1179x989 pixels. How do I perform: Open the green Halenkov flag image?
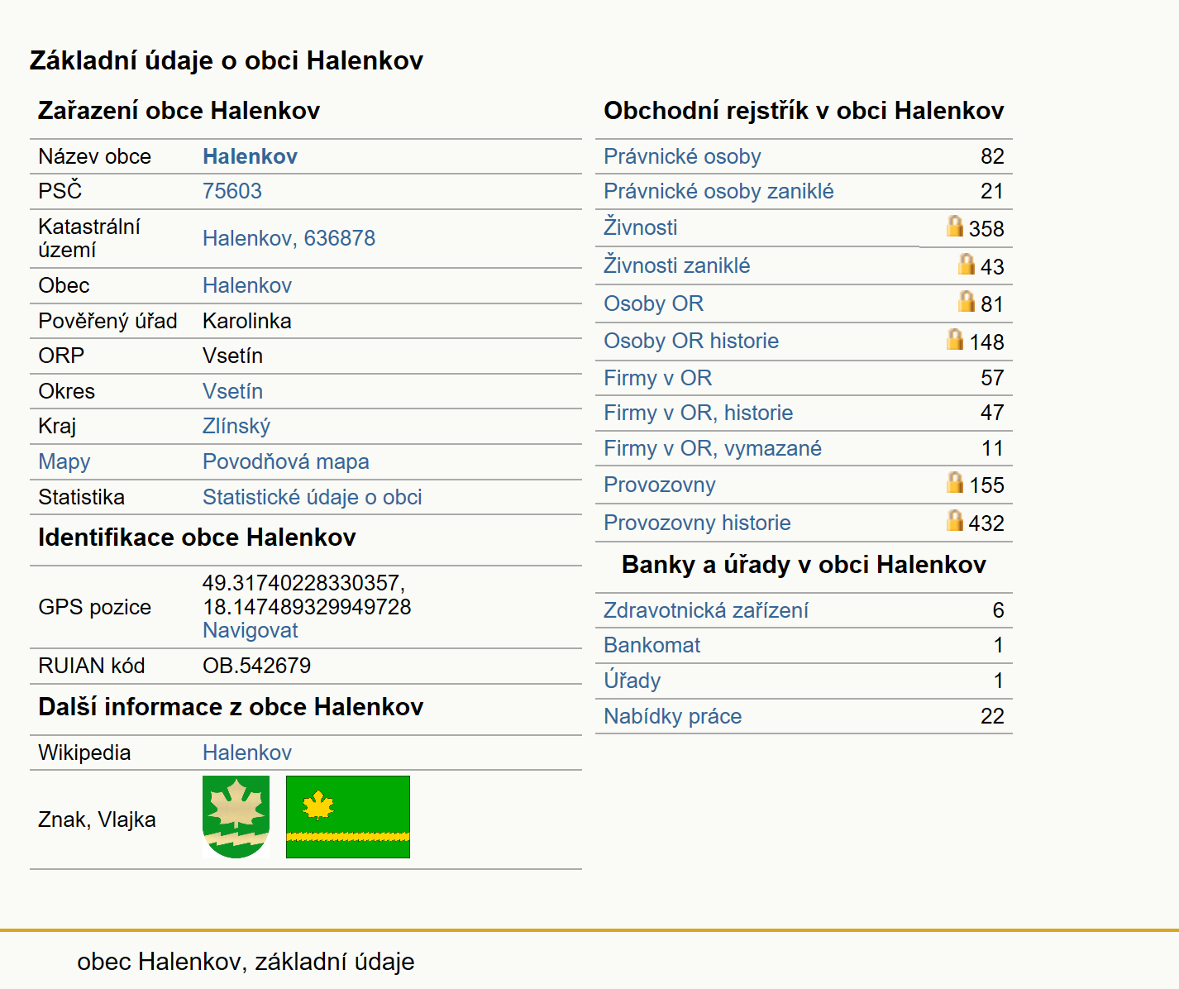(348, 817)
